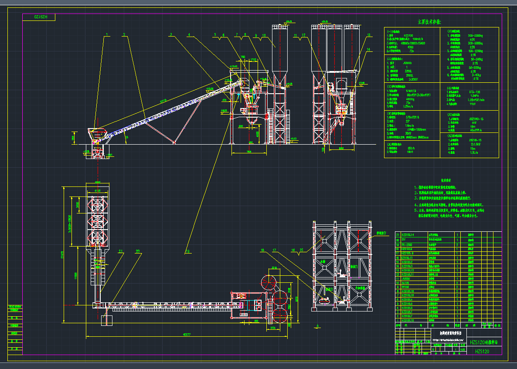Viewport: 517px width, 369px height.
Task: Select the 40577 overall length dimension text
Action: 187,335
